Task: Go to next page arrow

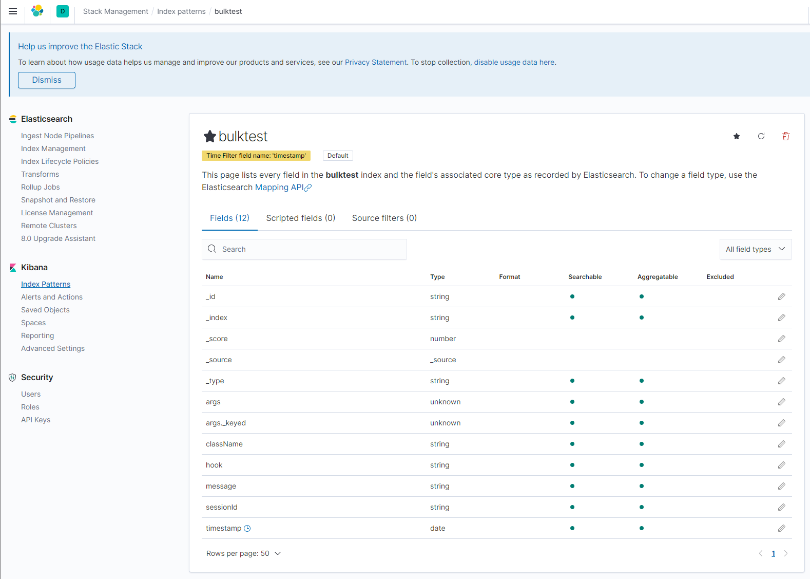Action: coord(786,553)
